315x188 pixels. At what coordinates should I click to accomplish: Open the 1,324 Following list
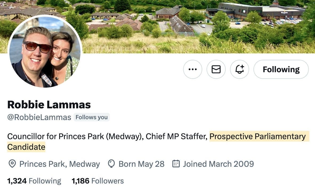point(34,181)
